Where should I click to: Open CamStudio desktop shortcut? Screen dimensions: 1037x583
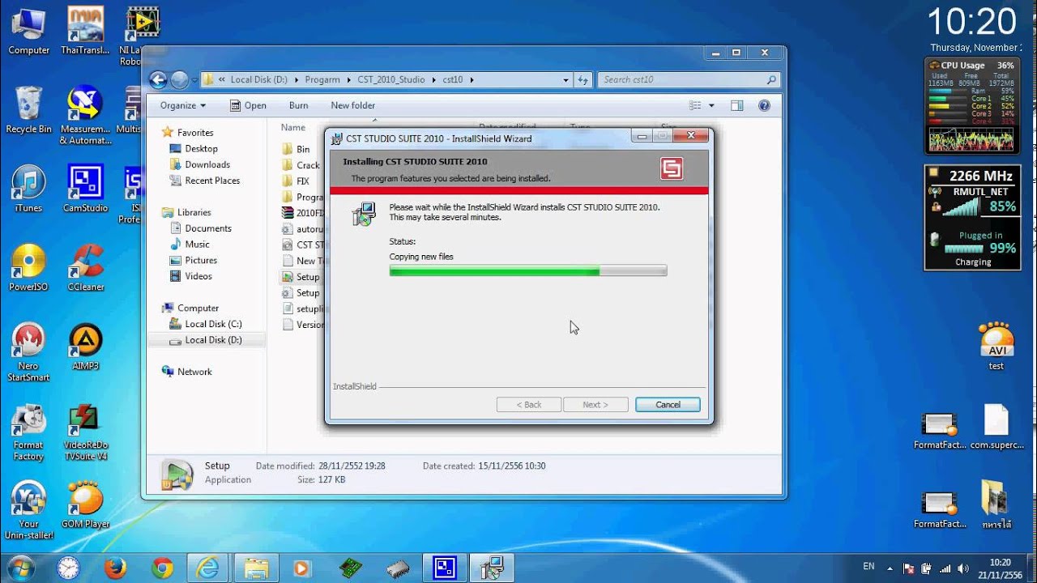point(85,189)
